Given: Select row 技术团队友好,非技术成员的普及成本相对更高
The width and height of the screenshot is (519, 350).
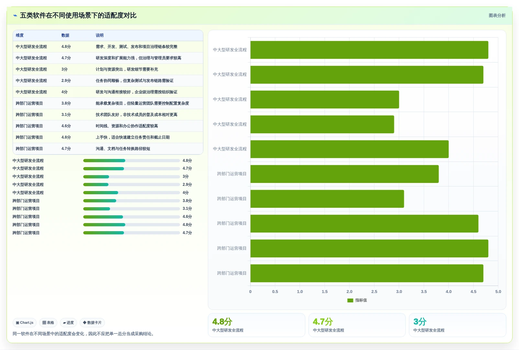Looking at the screenshot, I should (x=108, y=115).
